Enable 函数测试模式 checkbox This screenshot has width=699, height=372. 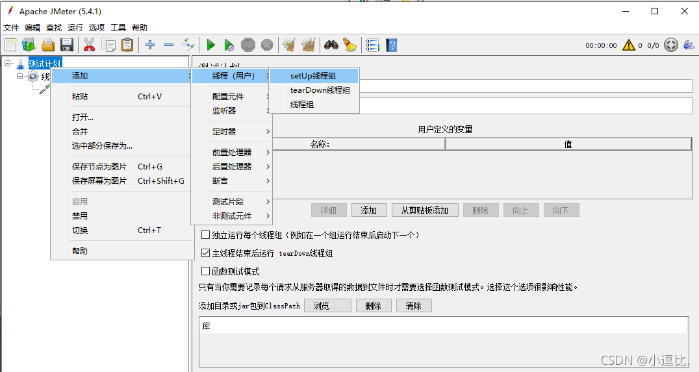click(205, 271)
